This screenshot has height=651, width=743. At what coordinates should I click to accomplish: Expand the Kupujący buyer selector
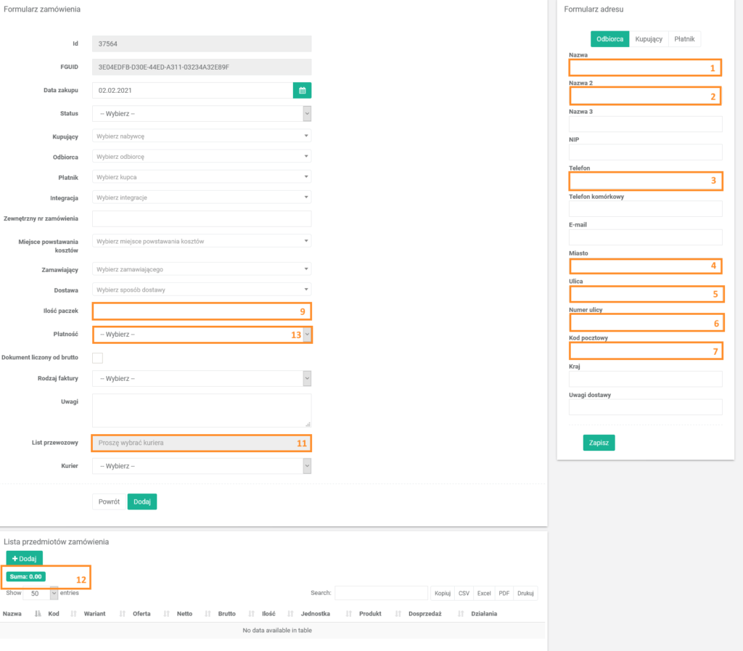(x=201, y=136)
